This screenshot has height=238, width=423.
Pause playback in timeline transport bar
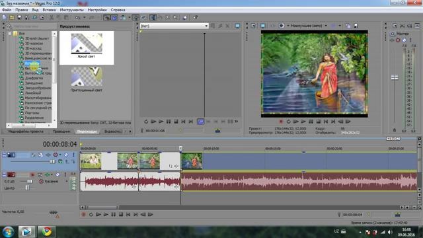click(x=113, y=214)
